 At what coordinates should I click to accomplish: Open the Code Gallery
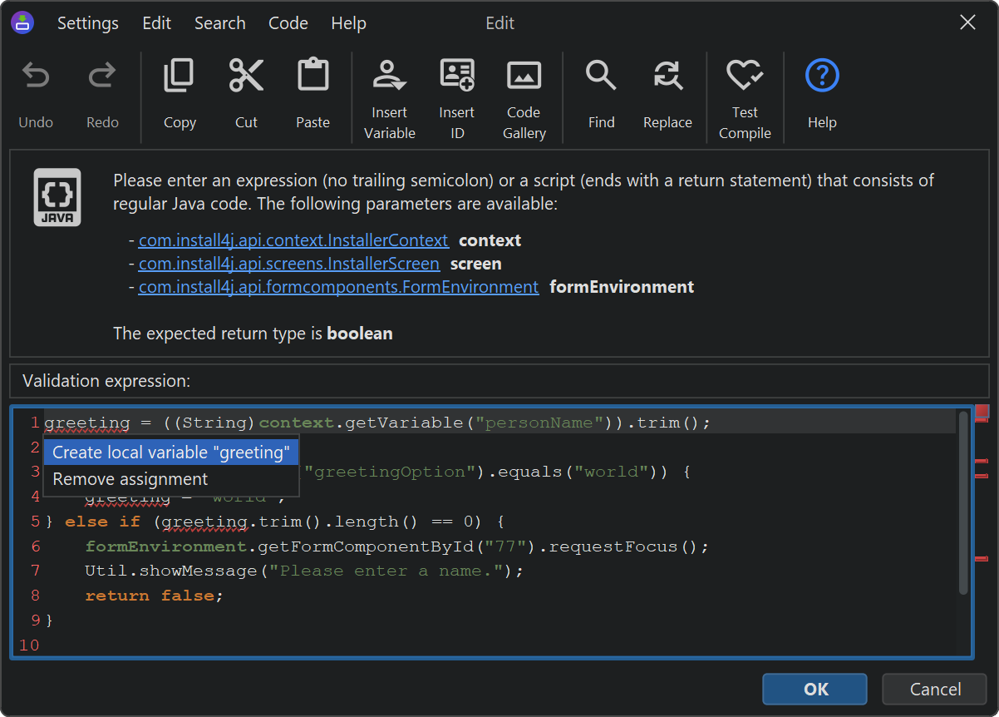tap(524, 77)
